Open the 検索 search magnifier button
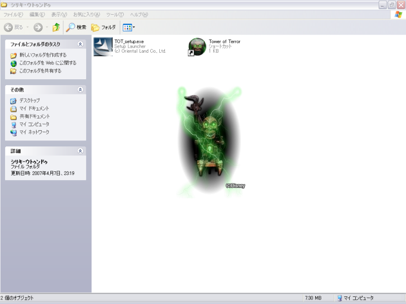The width and height of the screenshot is (406, 304). click(76, 27)
